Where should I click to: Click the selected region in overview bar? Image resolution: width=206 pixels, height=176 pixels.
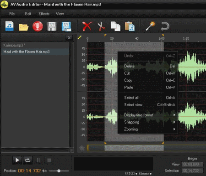tap(134, 148)
